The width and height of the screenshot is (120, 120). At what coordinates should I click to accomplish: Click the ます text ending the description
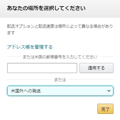click(x=11, y=33)
